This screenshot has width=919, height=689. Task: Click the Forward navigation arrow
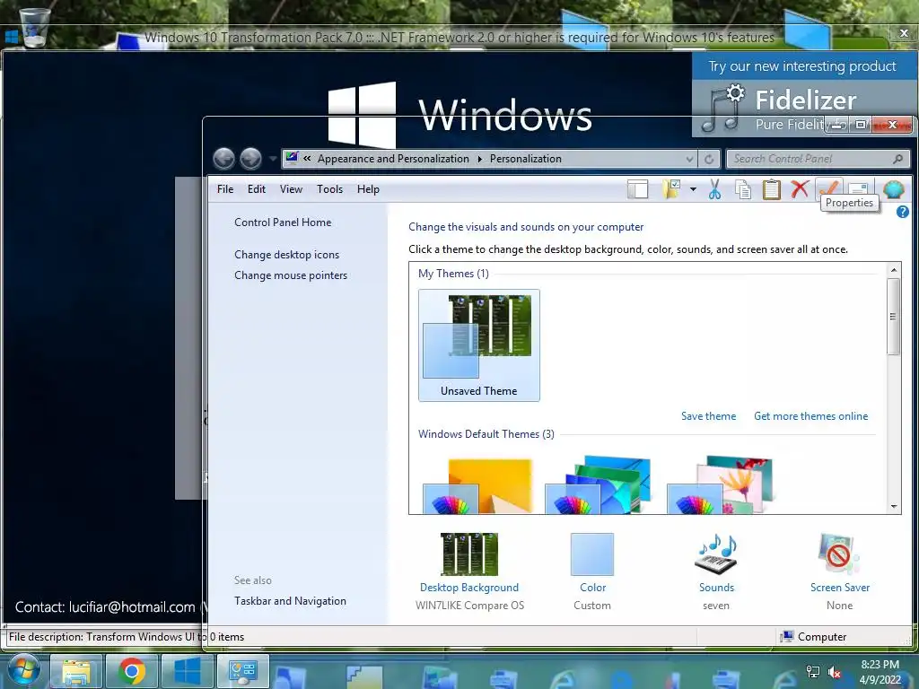click(x=251, y=159)
